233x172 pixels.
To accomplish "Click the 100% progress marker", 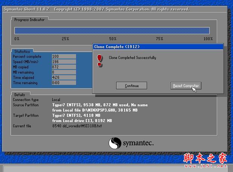I will (x=208, y=39).
